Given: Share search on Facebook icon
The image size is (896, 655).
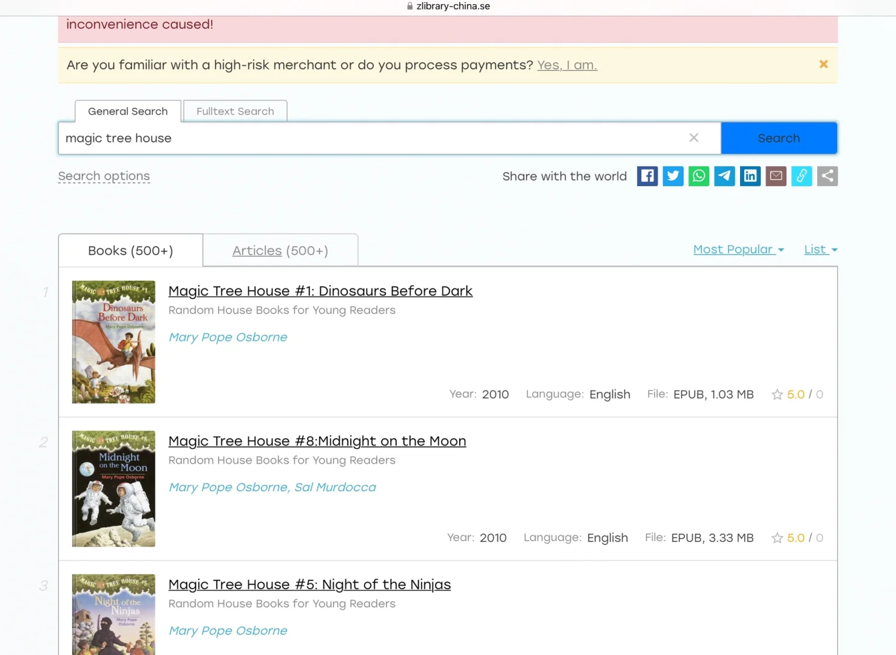Looking at the screenshot, I should (647, 176).
